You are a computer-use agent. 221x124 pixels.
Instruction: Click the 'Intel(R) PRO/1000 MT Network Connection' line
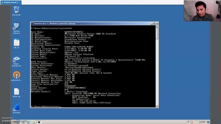pyautogui.click(x=93, y=93)
